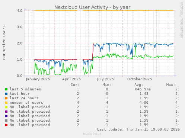Click the '3.0' y-axis tick label
Screen dimensions: 185x138
coord(20,27)
